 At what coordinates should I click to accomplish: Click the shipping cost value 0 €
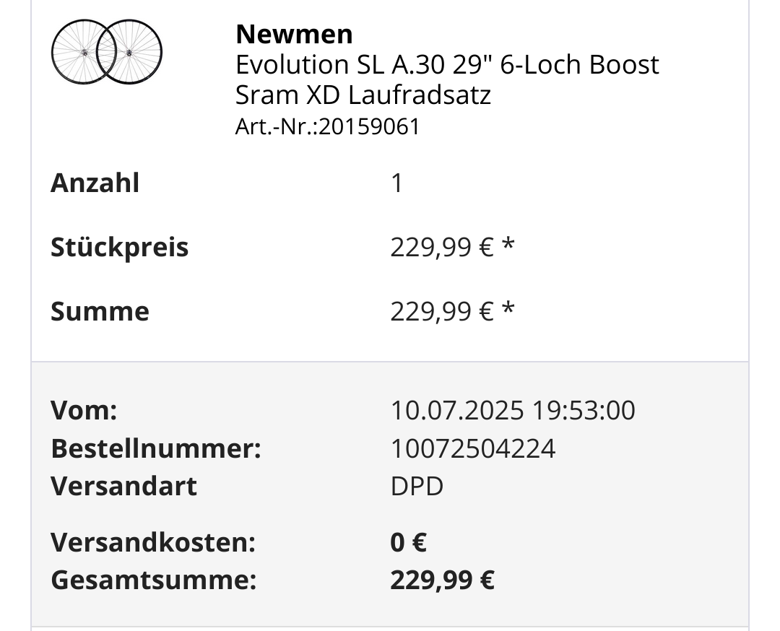pyautogui.click(x=408, y=542)
